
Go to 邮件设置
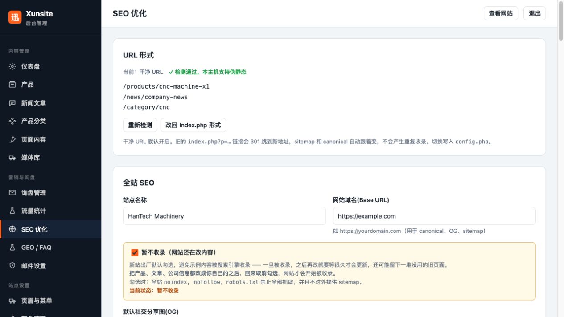coord(50,266)
